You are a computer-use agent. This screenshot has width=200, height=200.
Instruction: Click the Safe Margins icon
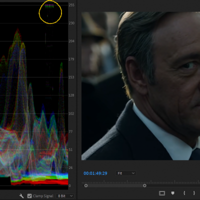(x=162, y=193)
